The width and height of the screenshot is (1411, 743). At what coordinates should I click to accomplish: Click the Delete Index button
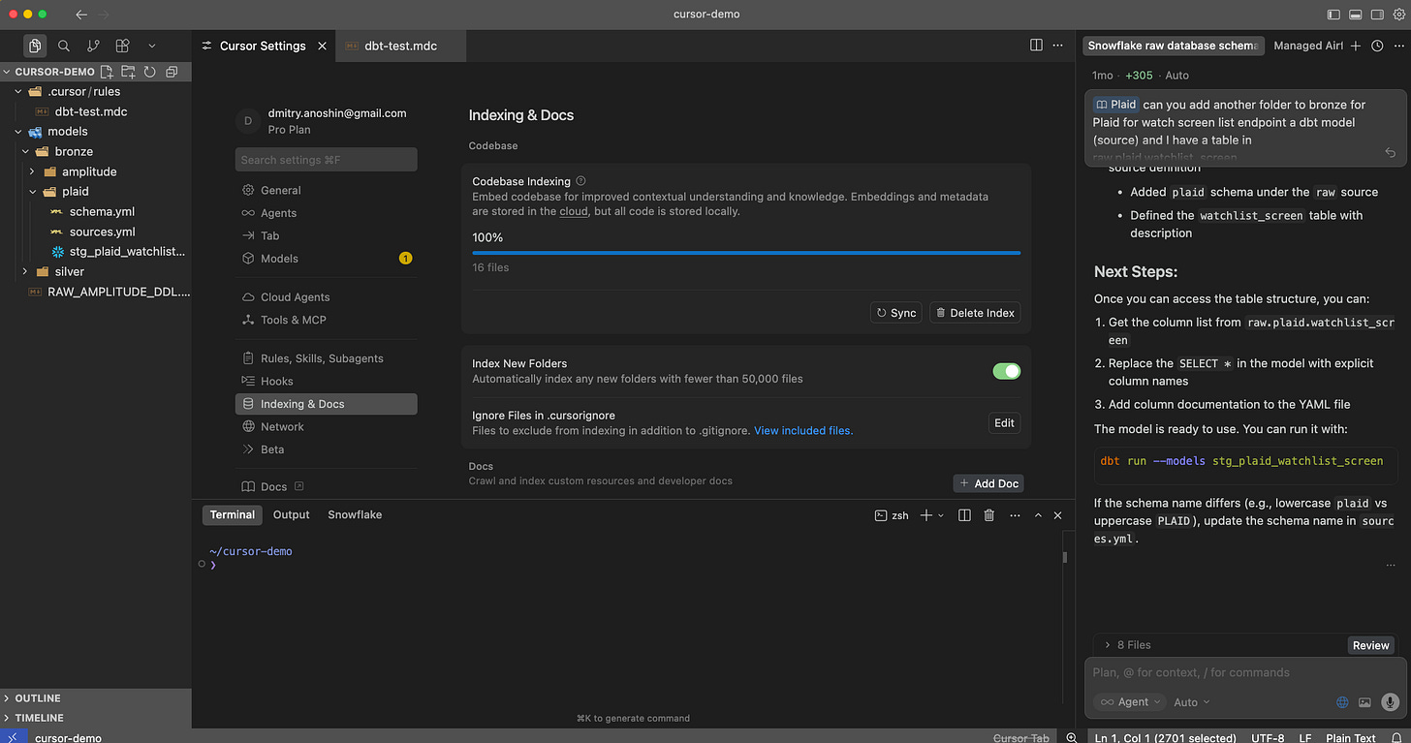[975, 313]
